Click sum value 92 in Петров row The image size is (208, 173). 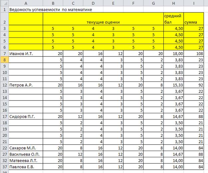point(194,85)
